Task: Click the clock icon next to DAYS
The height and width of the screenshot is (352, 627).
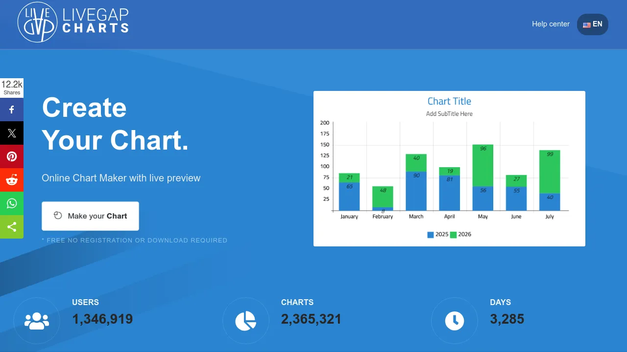Action: click(455, 321)
